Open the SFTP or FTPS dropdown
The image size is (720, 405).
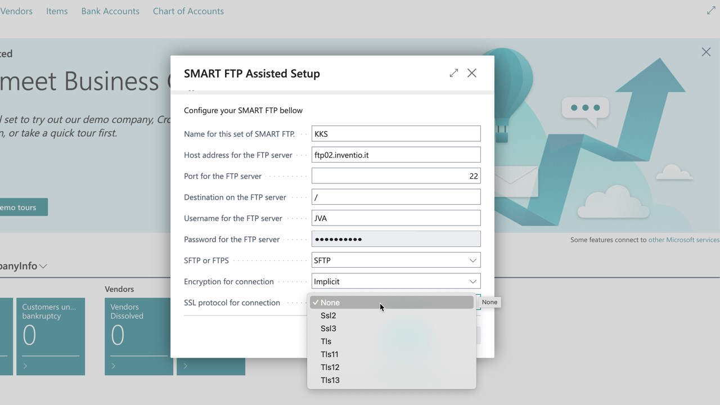point(396,260)
